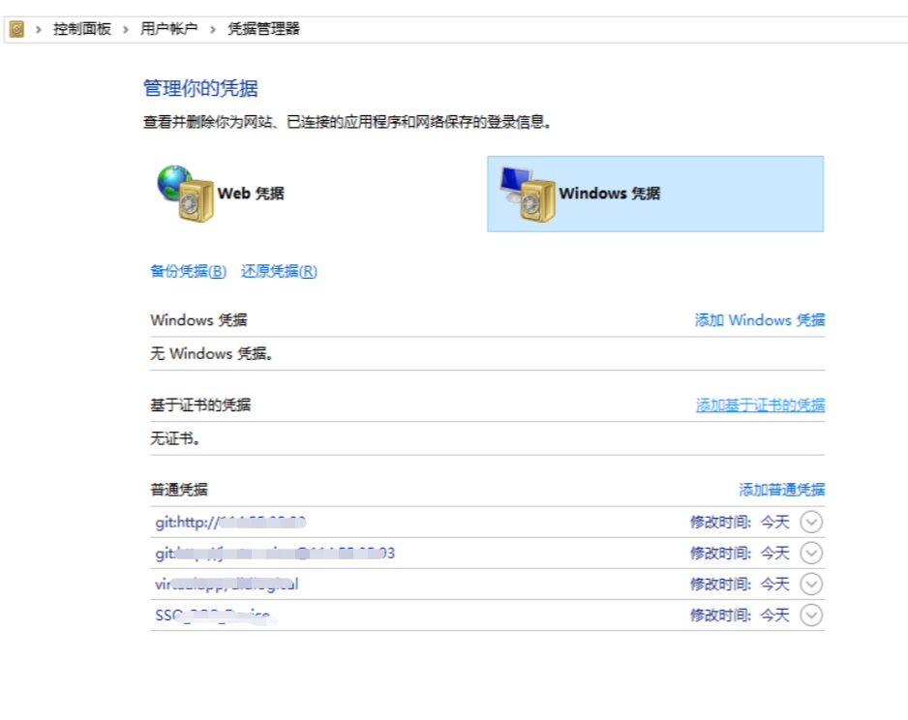Click the 无证书 text
The width and height of the screenshot is (908, 720).
click(175, 438)
